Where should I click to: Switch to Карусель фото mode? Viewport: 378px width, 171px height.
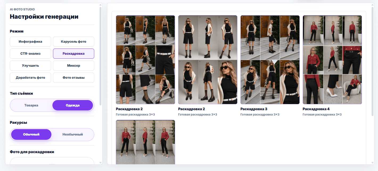73,42
